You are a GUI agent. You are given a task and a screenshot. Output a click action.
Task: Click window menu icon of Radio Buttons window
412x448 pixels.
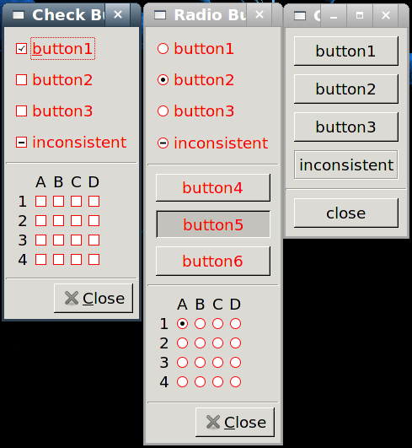pos(160,15)
